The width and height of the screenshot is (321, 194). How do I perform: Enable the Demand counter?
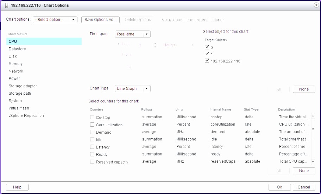point(92,132)
